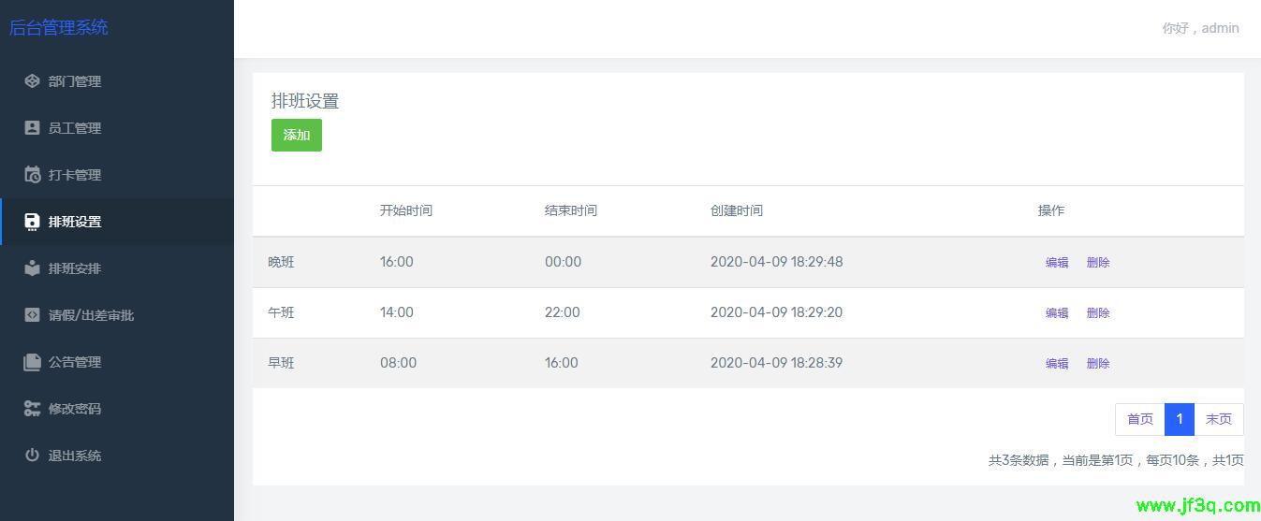Click the 打卡管理 calendar clock icon

(32, 175)
